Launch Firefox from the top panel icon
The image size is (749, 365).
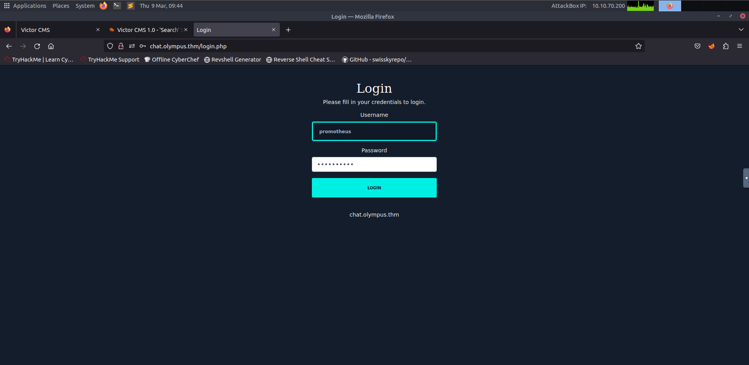pyautogui.click(x=103, y=5)
